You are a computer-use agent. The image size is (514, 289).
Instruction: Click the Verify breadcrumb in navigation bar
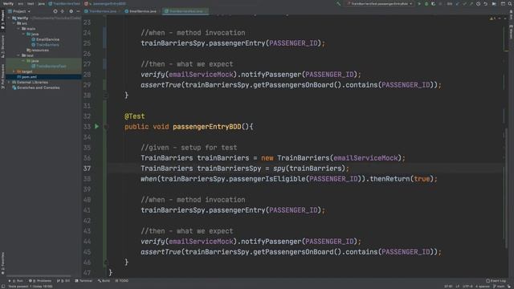(9, 3)
